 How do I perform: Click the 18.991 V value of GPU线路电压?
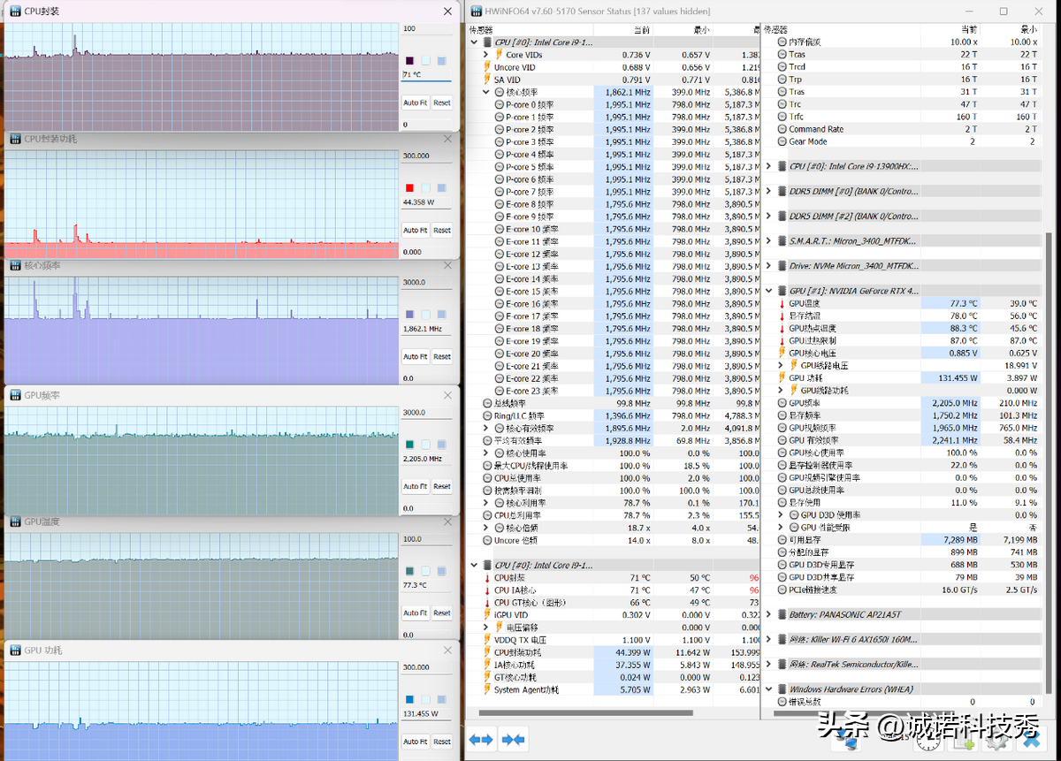point(1019,365)
